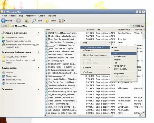The image size is (154, 123).
Task: Select Тип in the arrange icons submenu
Action: 123,54
